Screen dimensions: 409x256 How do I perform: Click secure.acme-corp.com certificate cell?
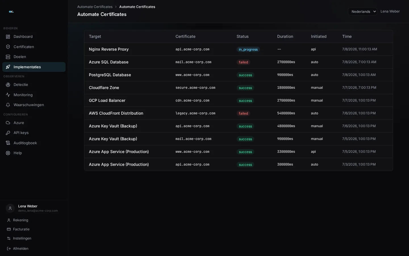pyautogui.click(x=195, y=88)
